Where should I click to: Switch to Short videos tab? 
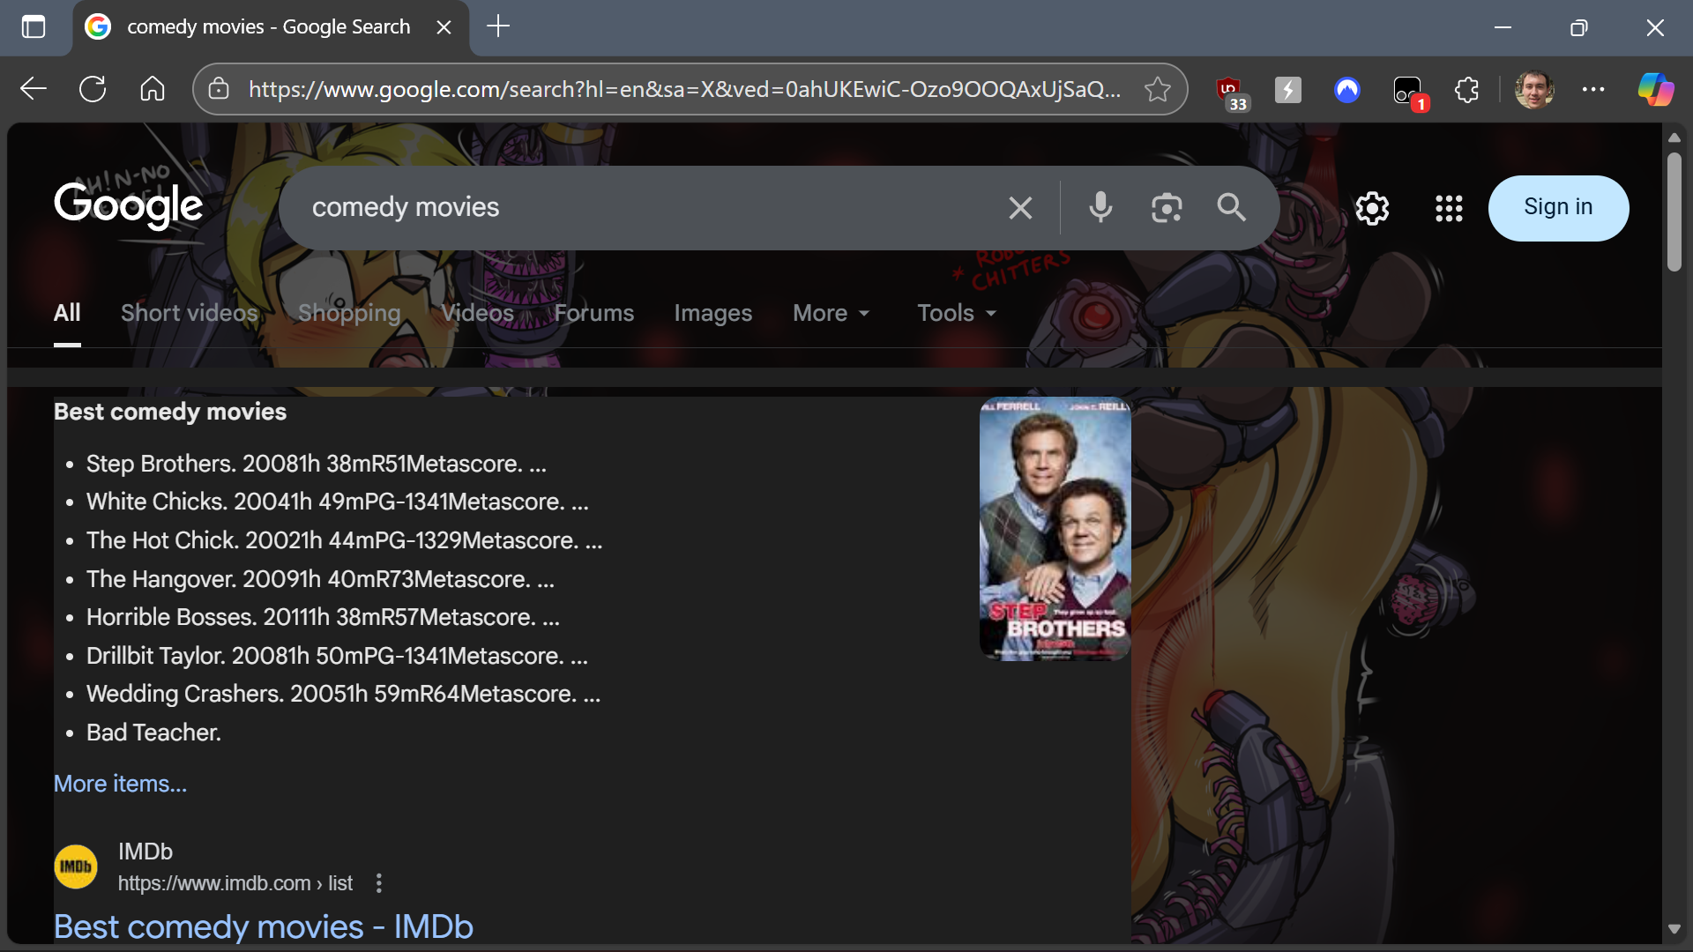(190, 313)
